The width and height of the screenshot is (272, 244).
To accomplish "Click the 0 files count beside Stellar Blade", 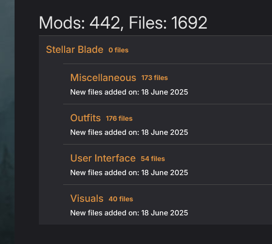I will tap(119, 50).
